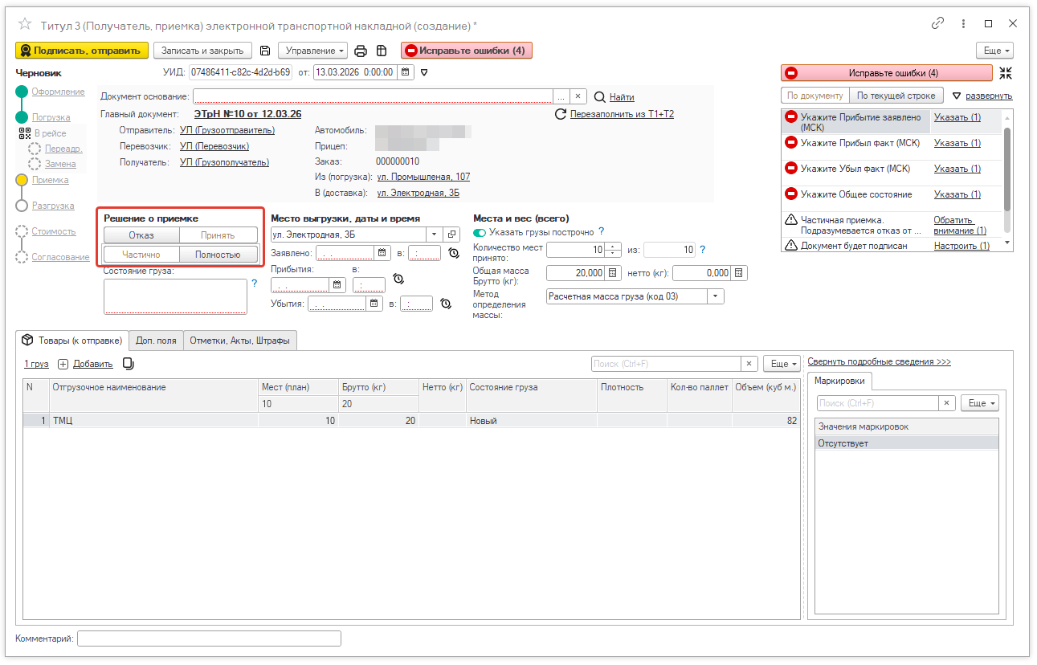1037x665 pixels.
Task: Click the refresh icon beside Перезаполнить из Т1+Т2
Action: pyautogui.click(x=561, y=114)
